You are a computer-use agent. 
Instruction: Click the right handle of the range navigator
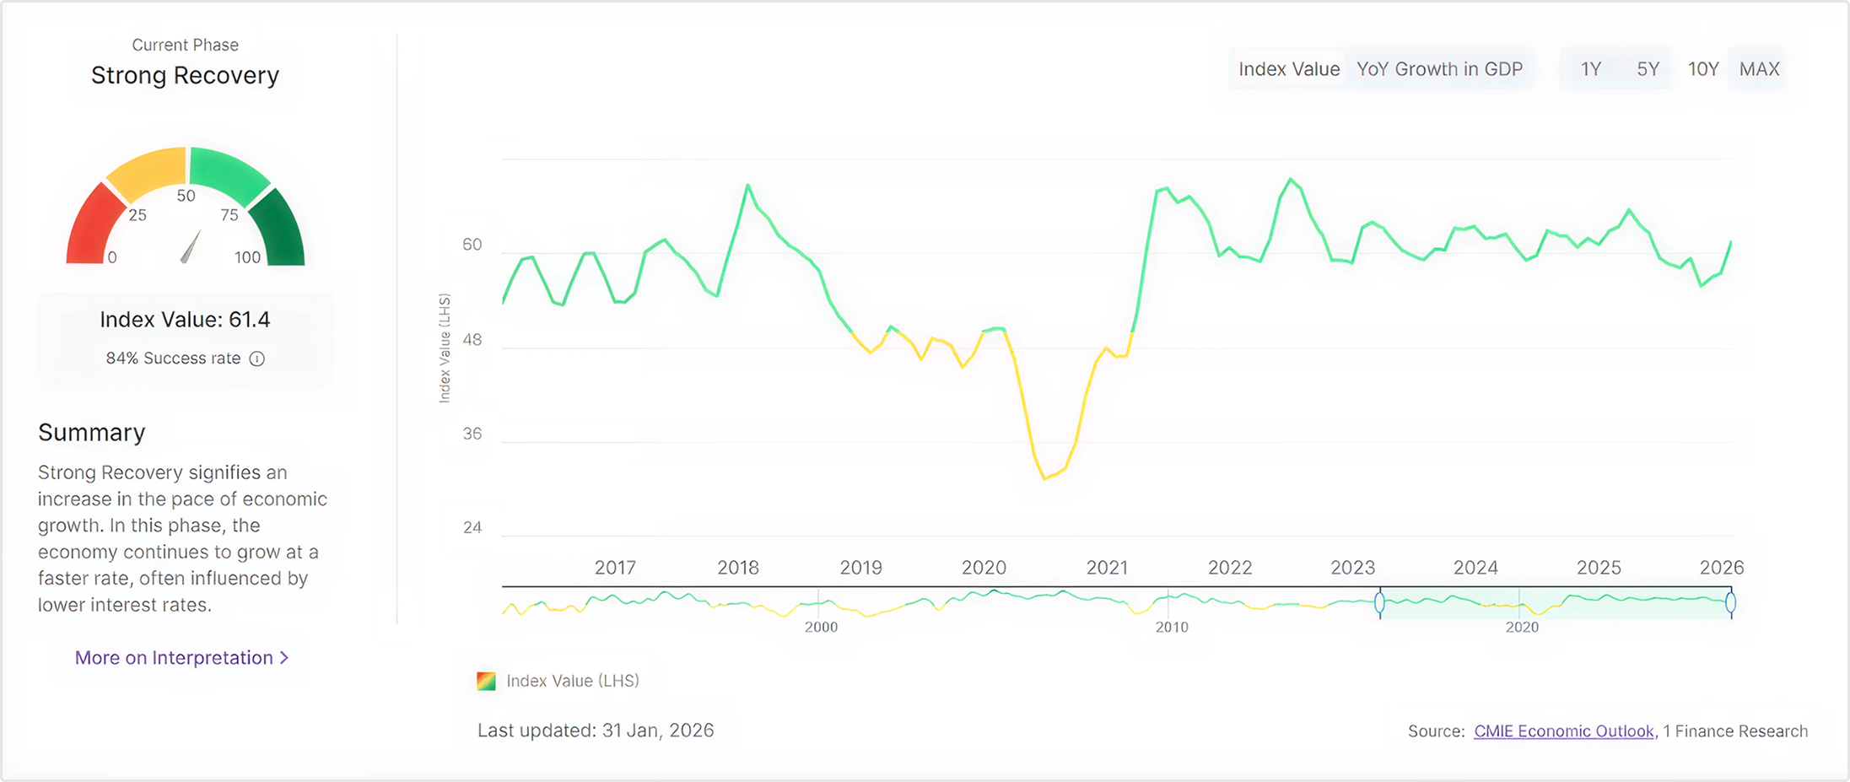1730,602
